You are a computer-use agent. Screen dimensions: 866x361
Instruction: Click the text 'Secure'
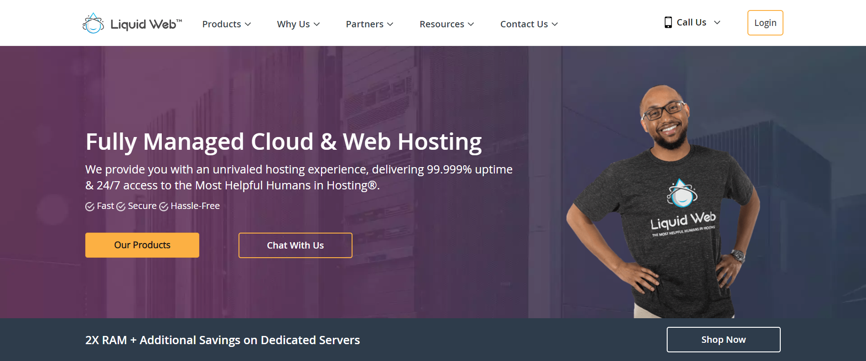tap(142, 206)
